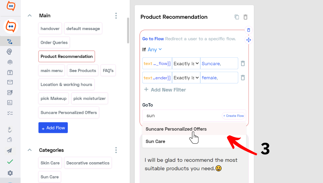The image size is (323, 183).
Task: Open the If Any condition dropdown
Action: (x=155, y=50)
